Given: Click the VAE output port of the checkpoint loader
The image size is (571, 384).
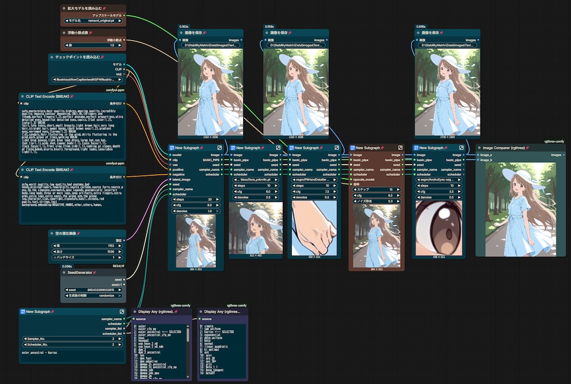Looking at the screenshot, I should (124, 74).
